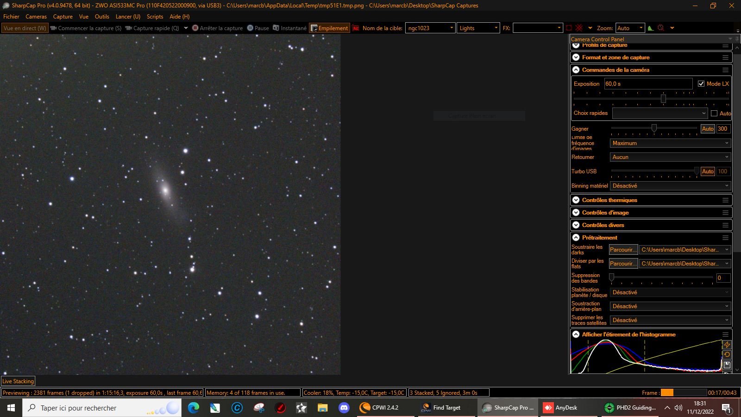741x417 pixels.
Task: Open hamburger menu of Contrôles d'image
Action: point(725,213)
